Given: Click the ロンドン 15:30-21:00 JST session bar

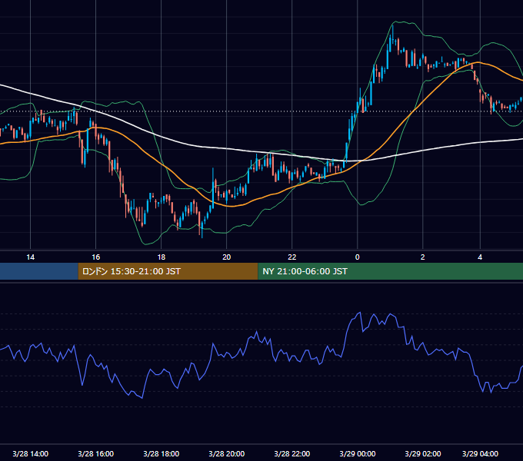Looking at the screenshot, I should 168,271.
